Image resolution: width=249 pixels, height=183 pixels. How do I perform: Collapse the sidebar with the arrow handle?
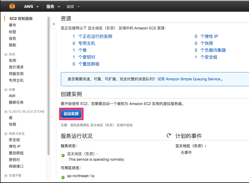[54, 24]
